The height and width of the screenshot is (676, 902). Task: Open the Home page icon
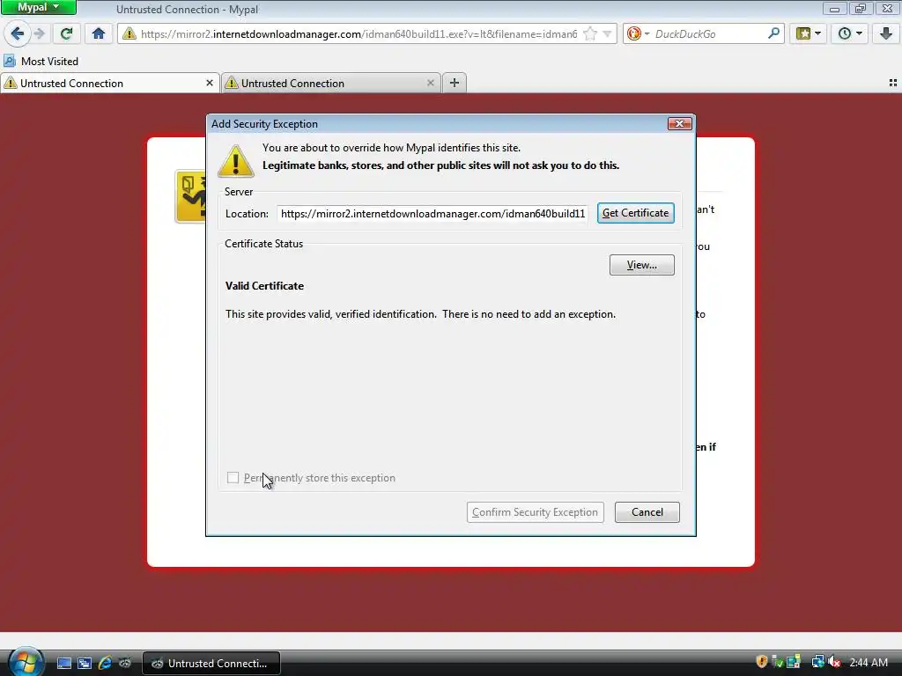[99, 34]
